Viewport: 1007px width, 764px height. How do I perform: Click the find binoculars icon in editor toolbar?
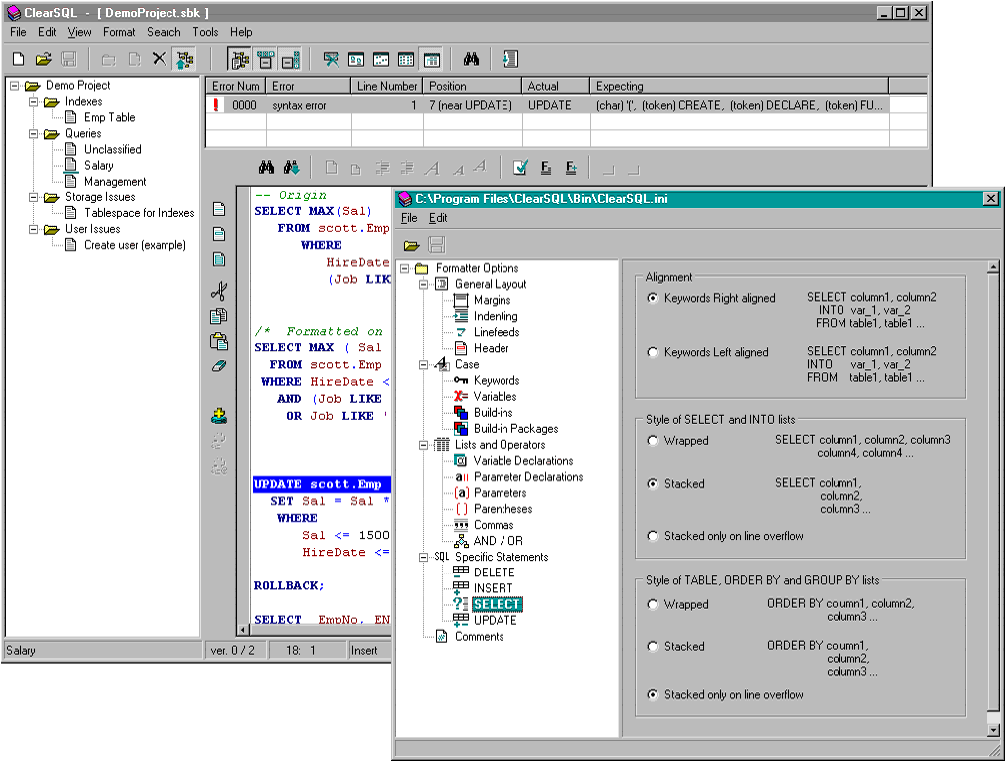pyautogui.click(x=266, y=168)
